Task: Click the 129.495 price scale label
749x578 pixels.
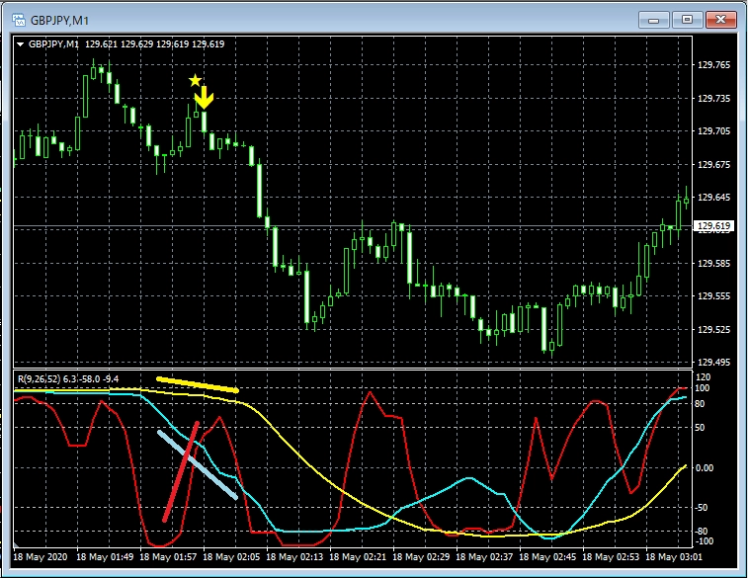Action: [x=713, y=363]
